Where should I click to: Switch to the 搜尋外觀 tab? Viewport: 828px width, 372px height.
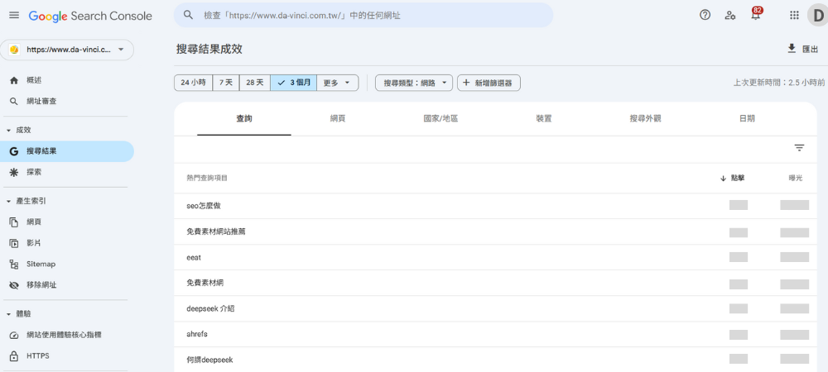click(x=645, y=118)
